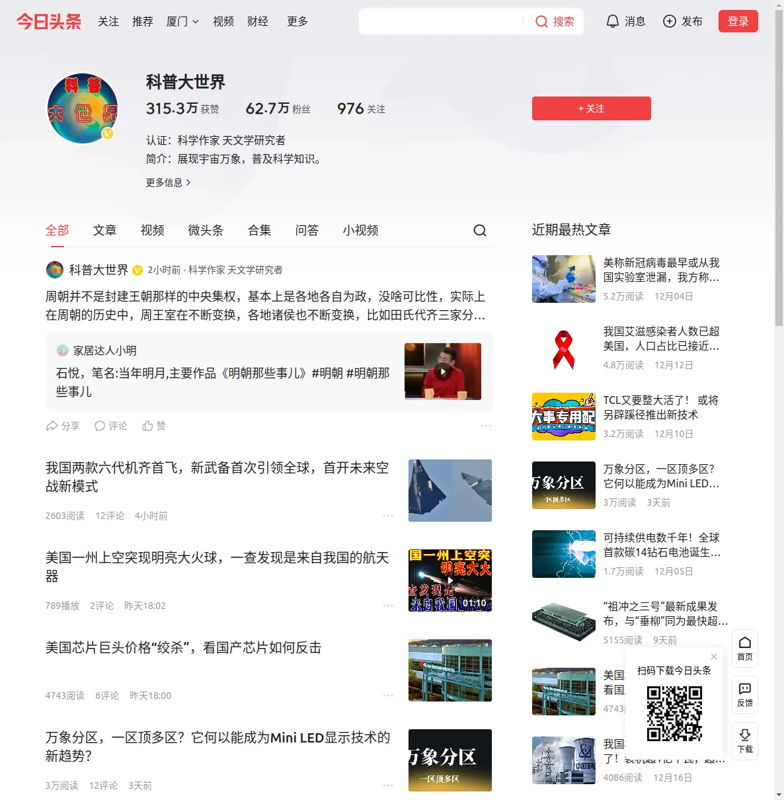Open more options for 明亮大火球 video
Screen dimensions: 784x800
click(388, 606)
